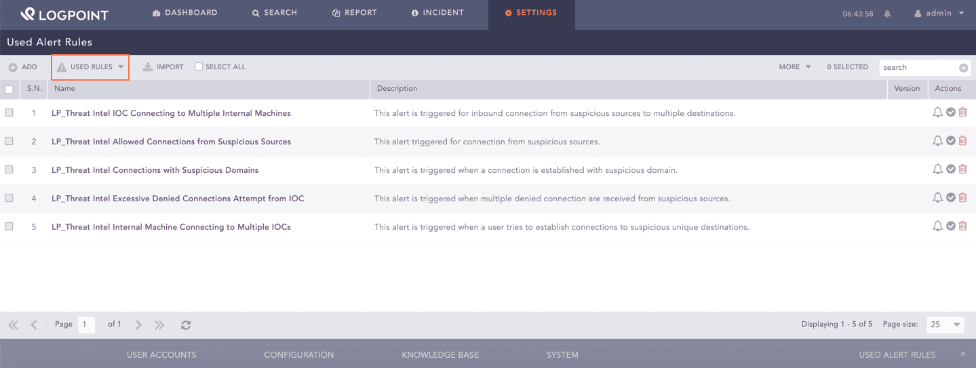Open the Used Rules dropdown
Viewport: 976px width, 368px height.
(x=91, y=67)
